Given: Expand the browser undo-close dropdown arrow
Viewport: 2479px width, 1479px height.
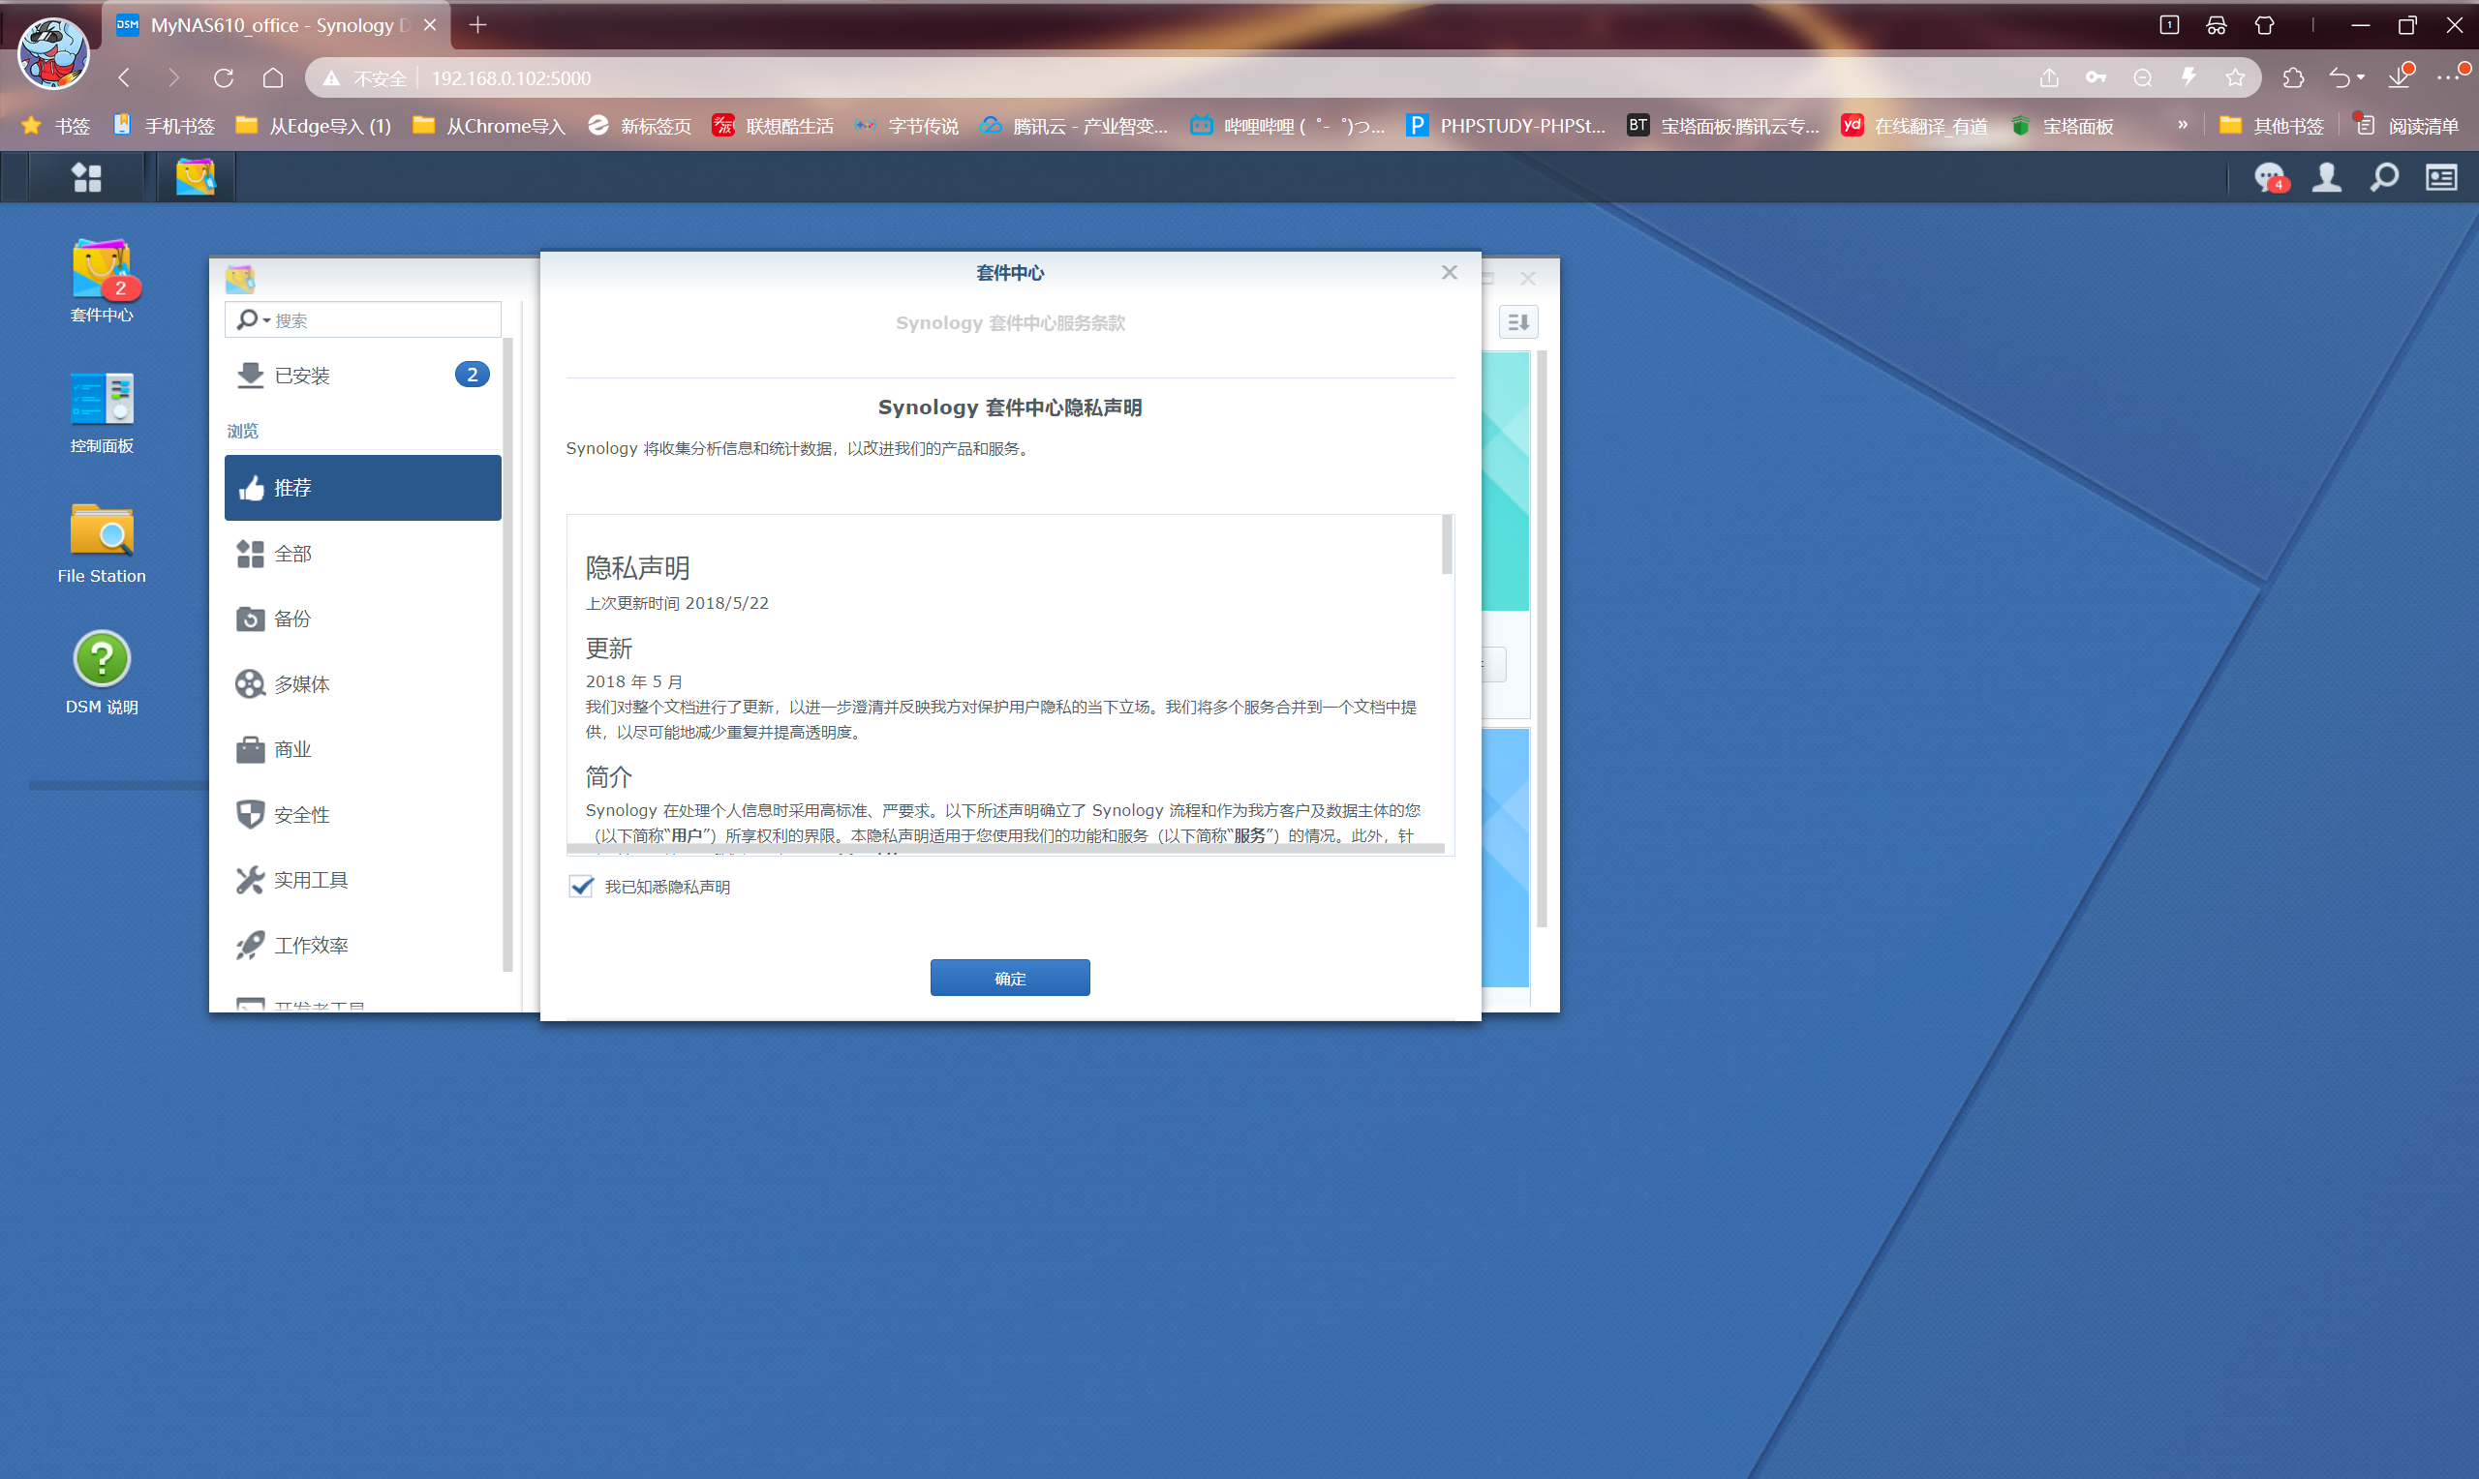Looking at the screenshot, I should [x=2361, y=77].
